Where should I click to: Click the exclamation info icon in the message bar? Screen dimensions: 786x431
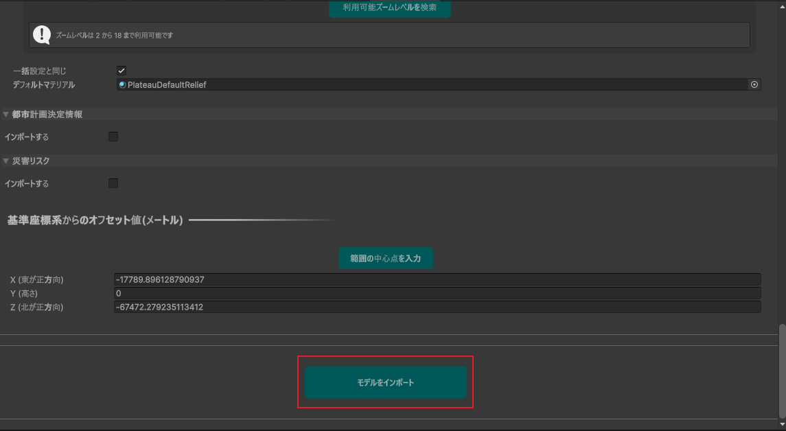41,34
